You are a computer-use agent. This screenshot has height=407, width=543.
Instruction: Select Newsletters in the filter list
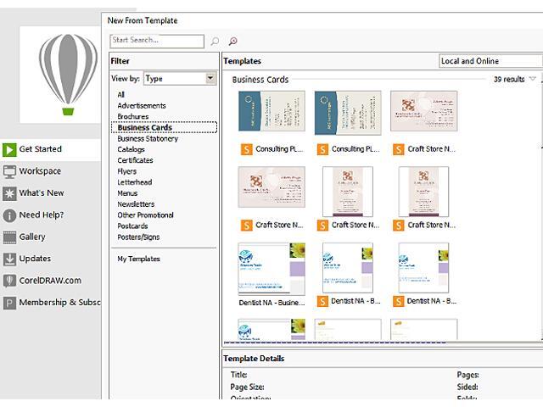click(136, 204)
